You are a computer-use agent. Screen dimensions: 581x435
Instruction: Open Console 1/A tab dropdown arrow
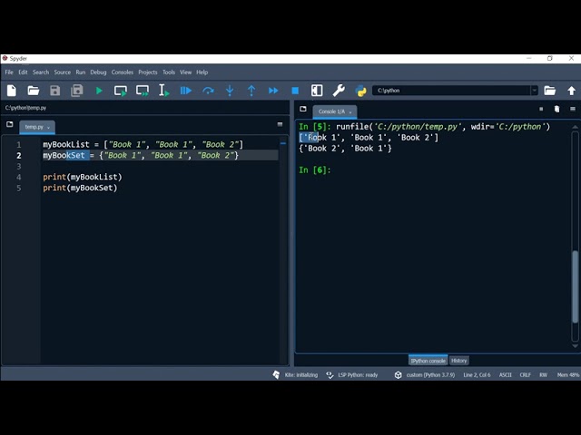coord(350,112)
